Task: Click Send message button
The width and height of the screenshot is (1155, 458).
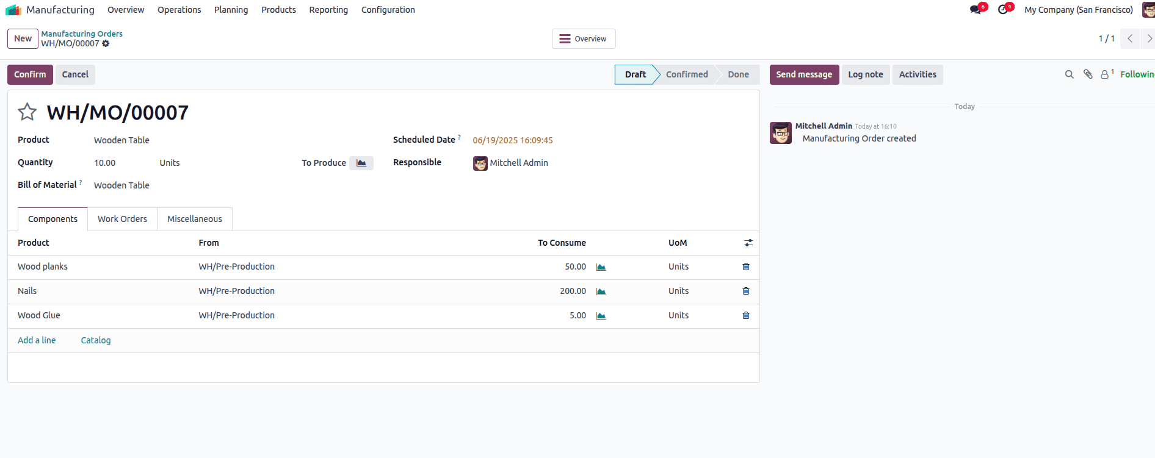Action: pyautogui.click(x=804, y=74)
